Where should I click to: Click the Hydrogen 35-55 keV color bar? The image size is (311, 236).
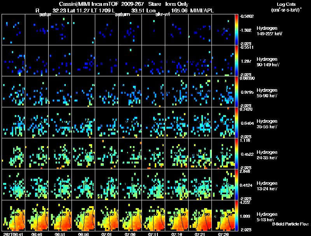236,123
